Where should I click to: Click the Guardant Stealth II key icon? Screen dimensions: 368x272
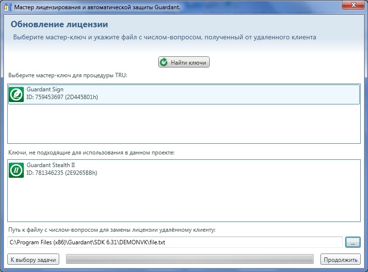16,170
